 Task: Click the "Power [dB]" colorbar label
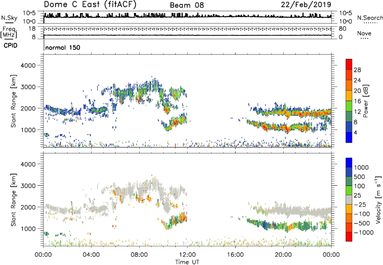coord(366,101)
